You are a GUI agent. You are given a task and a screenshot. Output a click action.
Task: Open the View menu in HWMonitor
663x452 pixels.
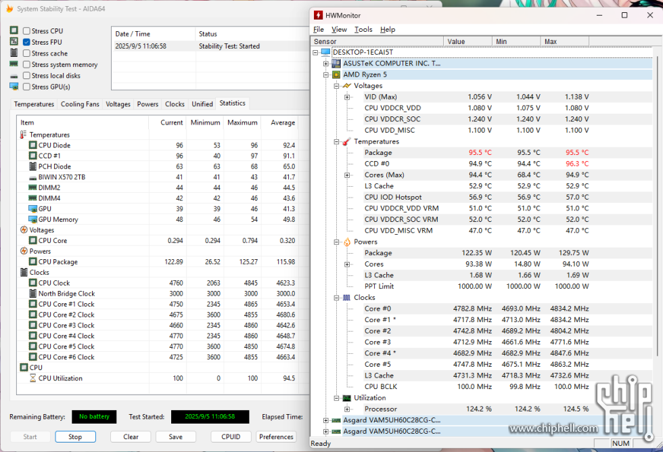[339, 29]
